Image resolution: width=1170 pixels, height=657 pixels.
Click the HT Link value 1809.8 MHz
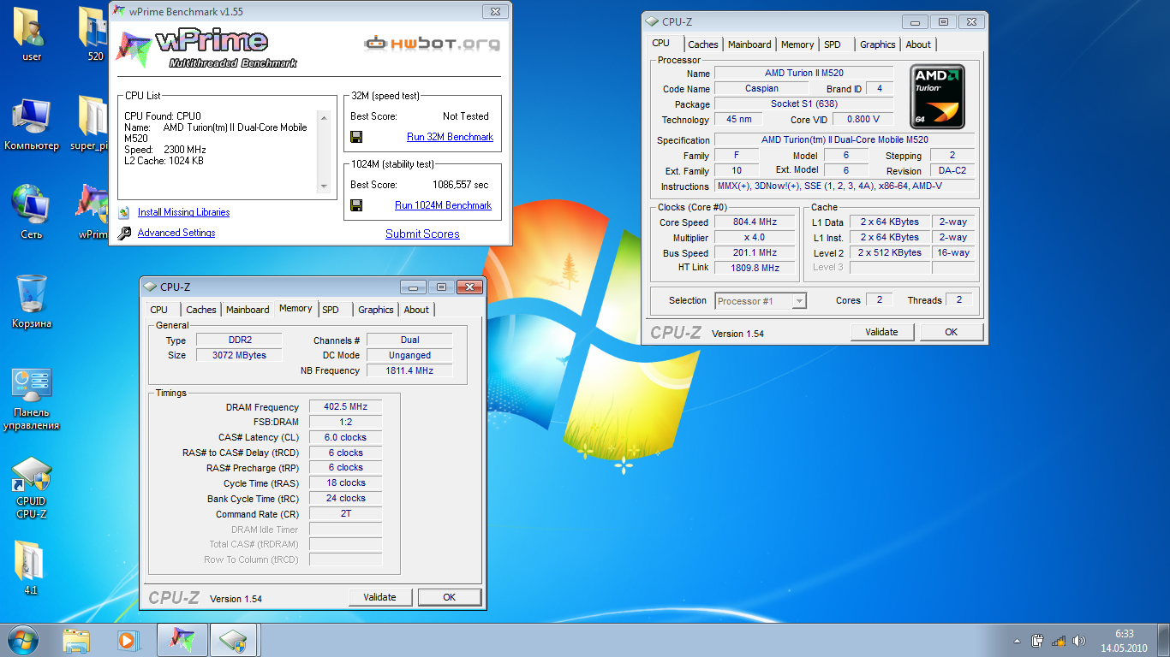point(755,268)
